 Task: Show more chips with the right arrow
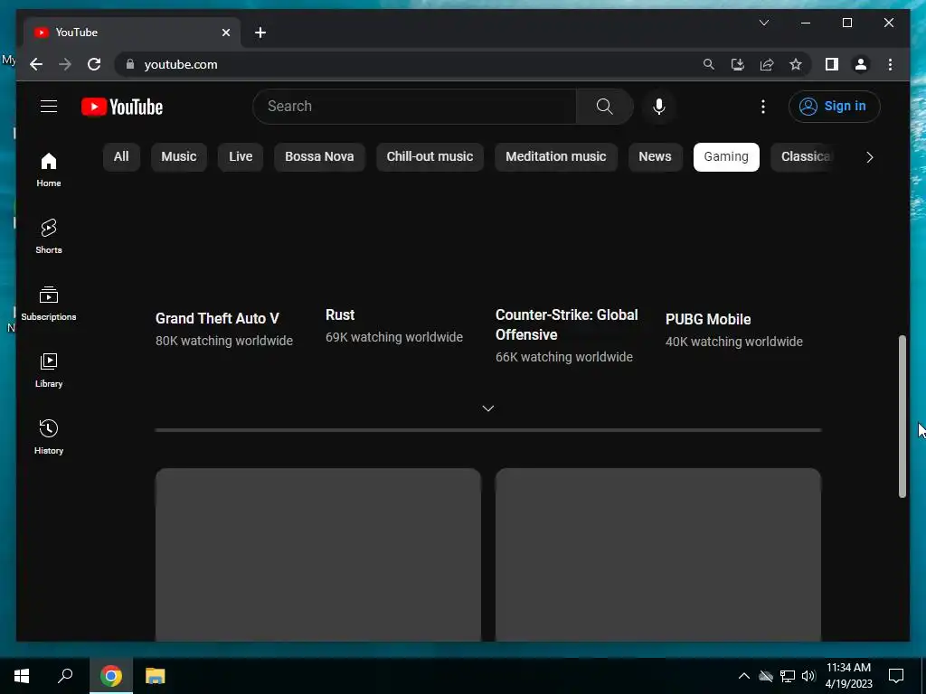point(869,157)
